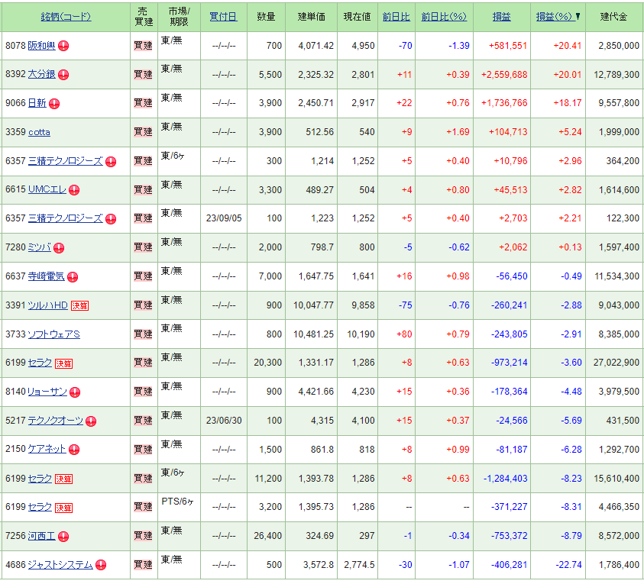Sort by the 前日比 column header
The width and height of the screenshot is (644, 584).
coord(396,17)
